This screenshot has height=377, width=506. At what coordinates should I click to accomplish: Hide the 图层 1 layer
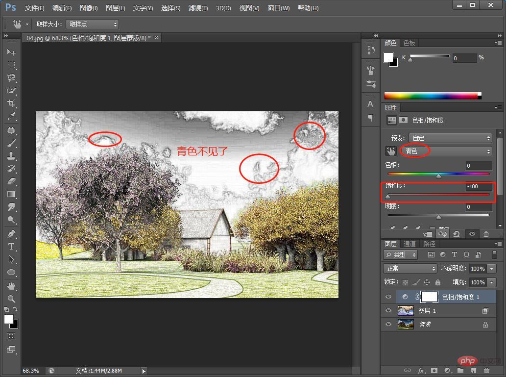tap(388, 310)
